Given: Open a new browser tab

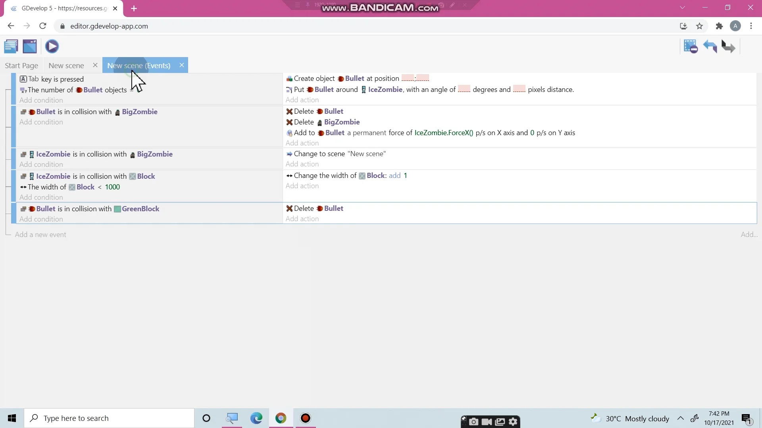Looking at the screenshot, I should coord(134,8).
